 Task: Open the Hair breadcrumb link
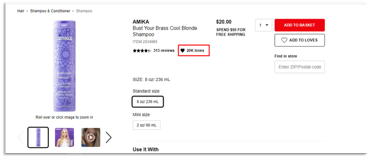click(21, 11)
